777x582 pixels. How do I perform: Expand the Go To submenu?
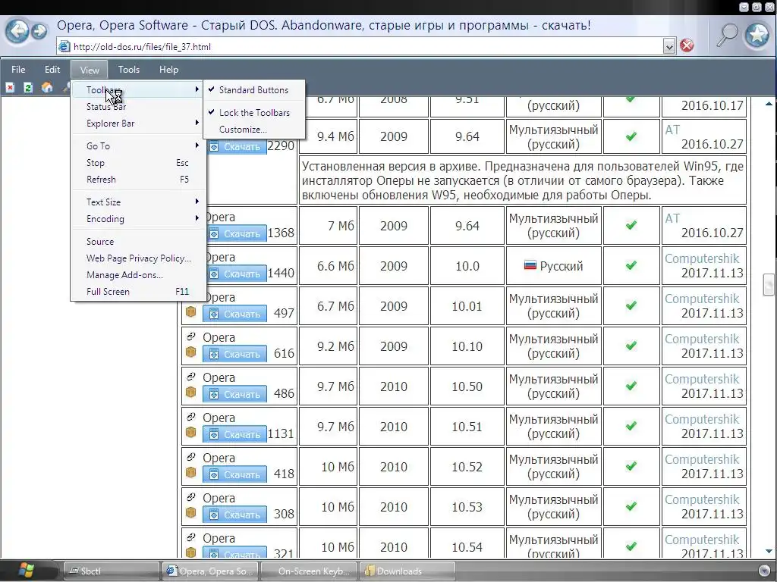(x=138, y=146)
